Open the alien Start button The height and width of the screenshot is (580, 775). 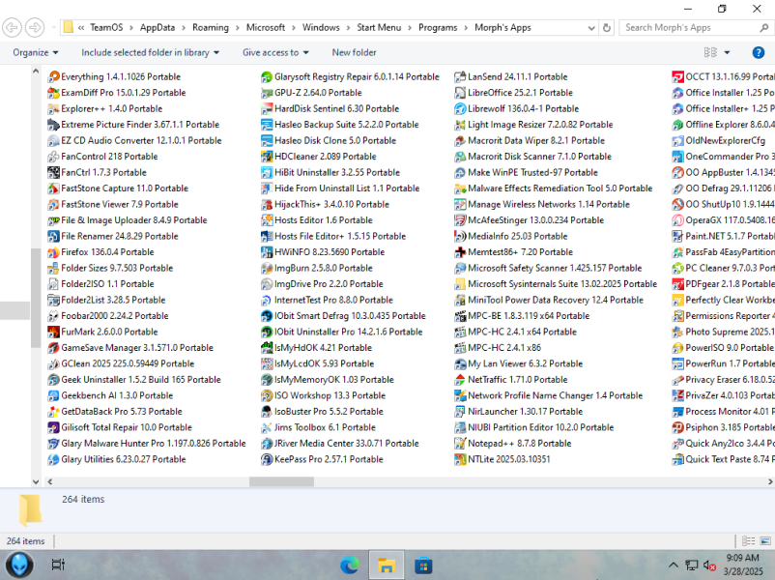pyautogui.click(x=19, y=565)
